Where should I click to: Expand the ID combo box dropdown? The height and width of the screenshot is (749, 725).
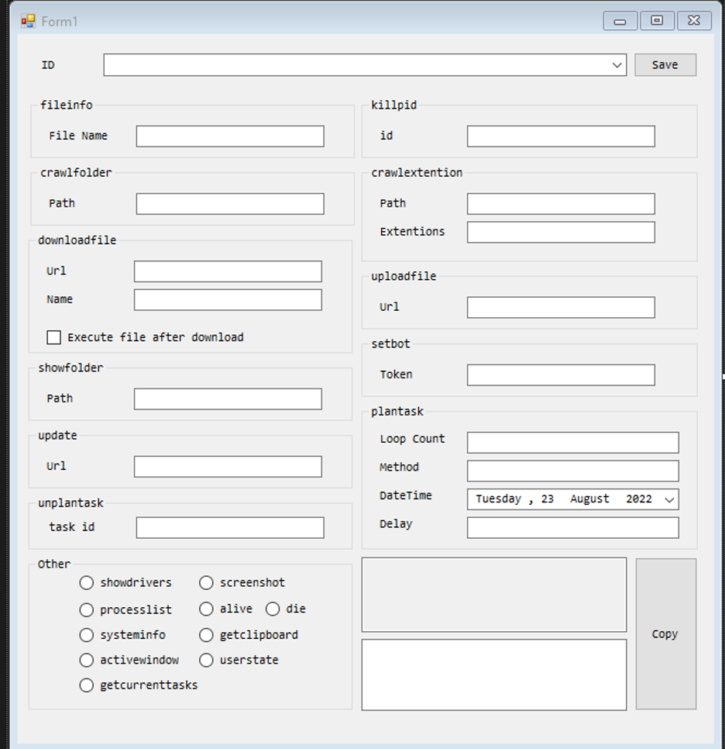tap(617, 66)
